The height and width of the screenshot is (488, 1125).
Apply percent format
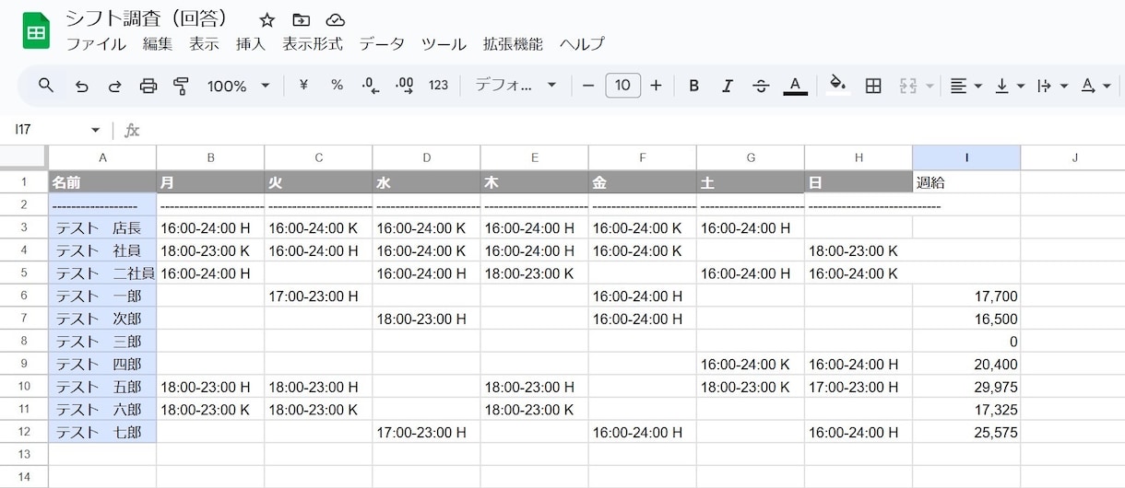(x=337, y=86)
